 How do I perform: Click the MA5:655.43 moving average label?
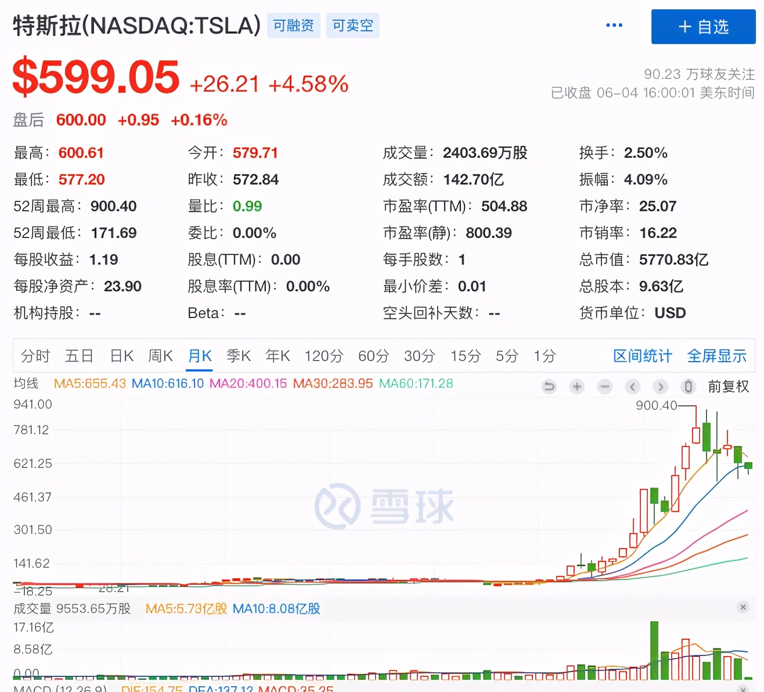[x=90, y=383]
